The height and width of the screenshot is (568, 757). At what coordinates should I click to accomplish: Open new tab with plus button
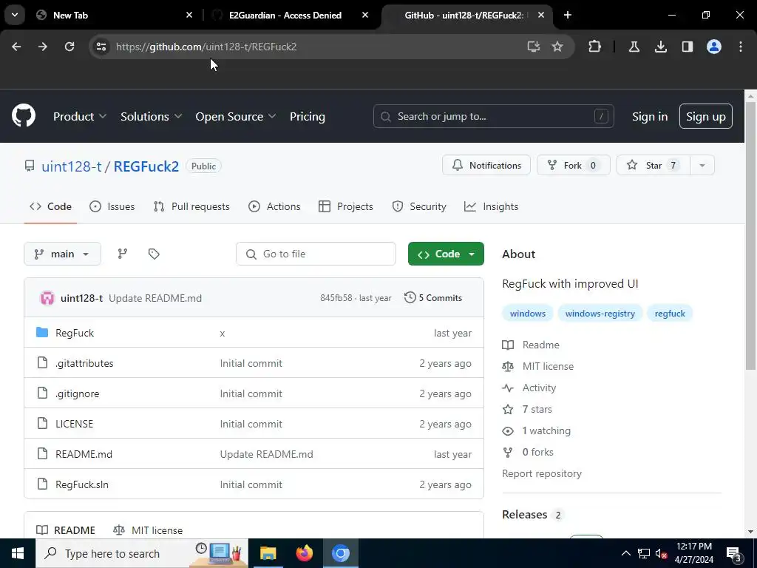568,16
